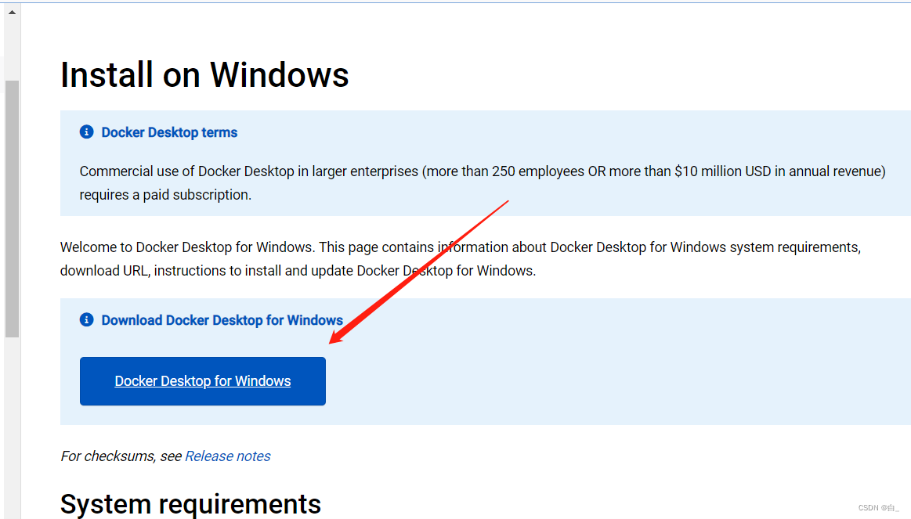Click 'requires a paid subscription.' text
This screenshot has height=519, width=911.
165,194
